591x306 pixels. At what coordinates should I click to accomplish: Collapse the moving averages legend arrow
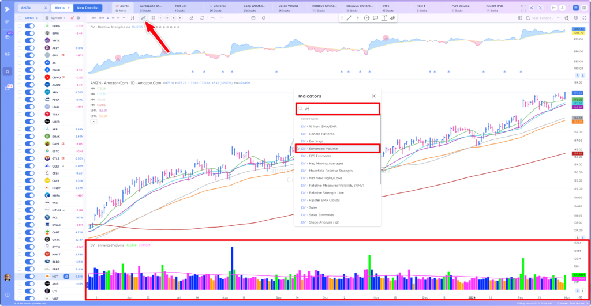[93, 122]
